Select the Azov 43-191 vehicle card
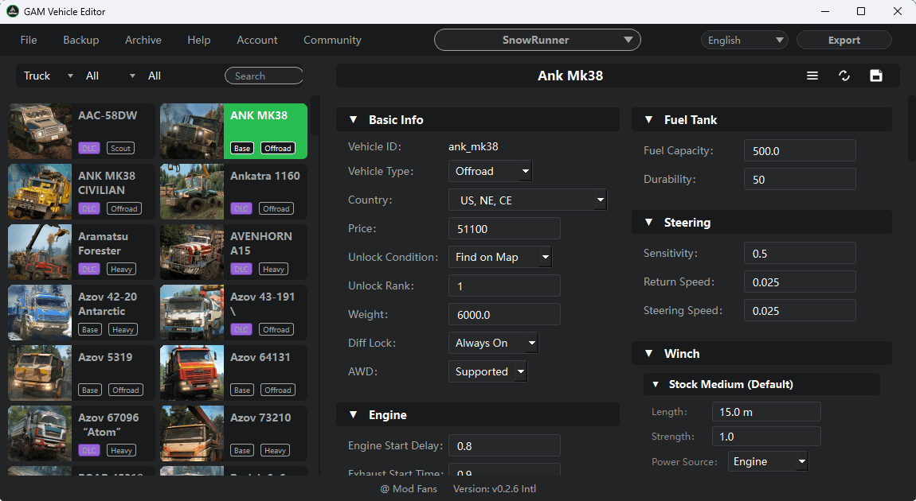The height and width of the screenshot is (501, 916). [233, 313]
